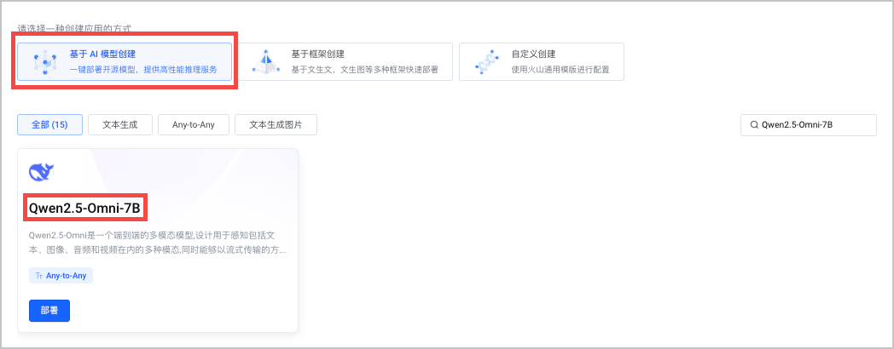Pick the 自定义创建 creation method

click(541, 61)
